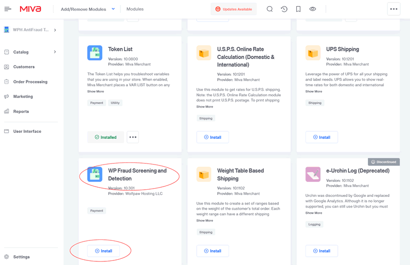Click the Order Processing clipboard icon
This screenshot has width=410, height=265.
pyautogui.click(x=7, y=81)
